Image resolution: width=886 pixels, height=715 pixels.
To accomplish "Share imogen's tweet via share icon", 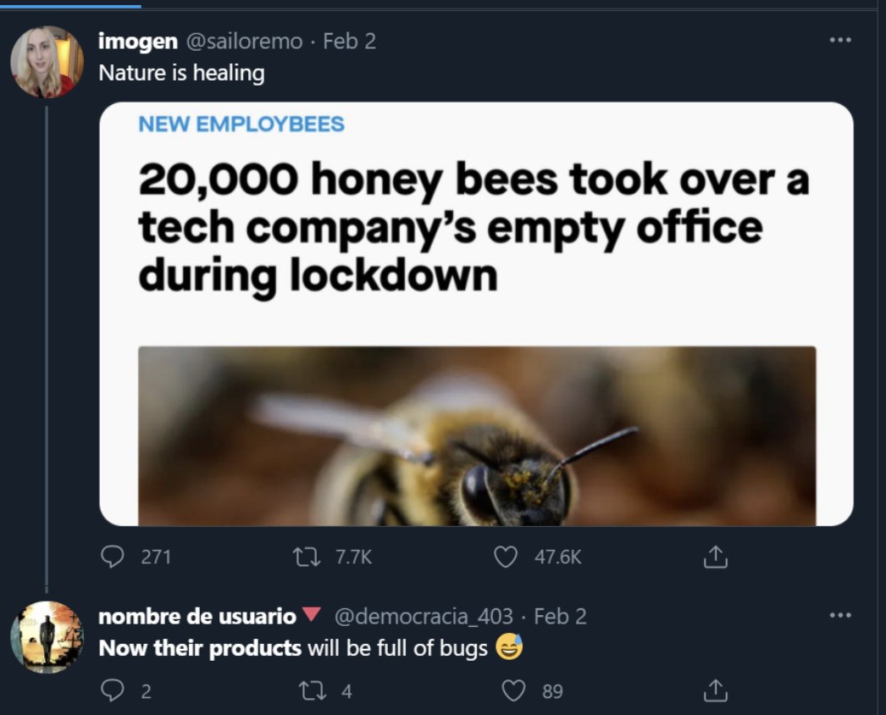I will [716, 557].
